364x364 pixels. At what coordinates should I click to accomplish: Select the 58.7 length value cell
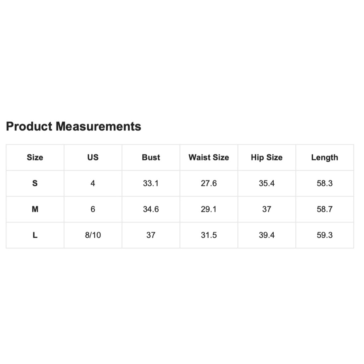324,209
